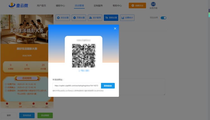Click the 总票数 count of 0
This screenshot has width=210, height=120.
pyautogui.click(x=11, y=65)
